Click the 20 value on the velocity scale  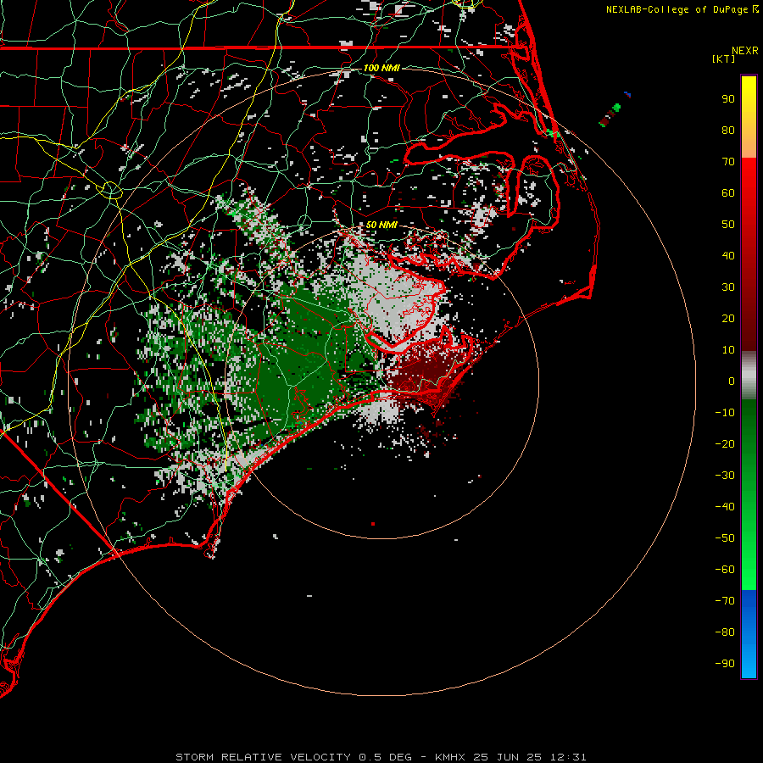coord(728,319)
